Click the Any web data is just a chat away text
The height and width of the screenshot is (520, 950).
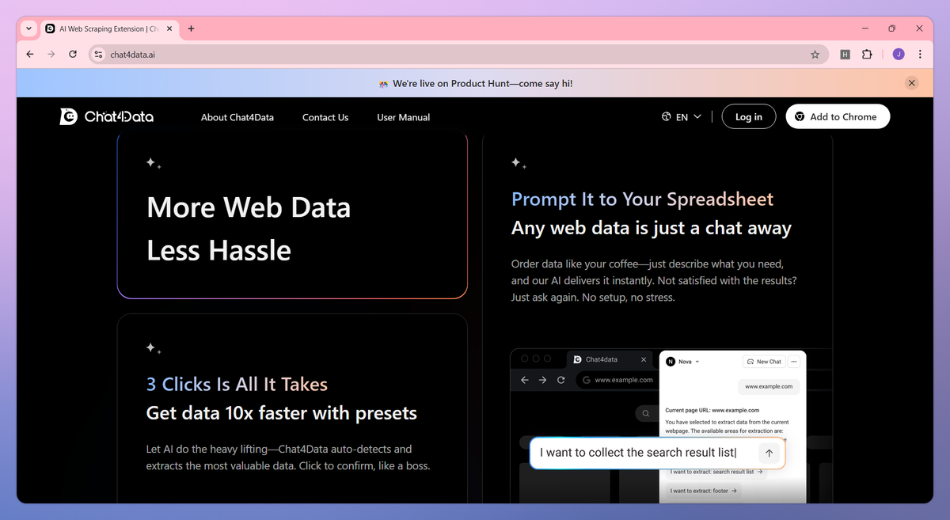652,229
